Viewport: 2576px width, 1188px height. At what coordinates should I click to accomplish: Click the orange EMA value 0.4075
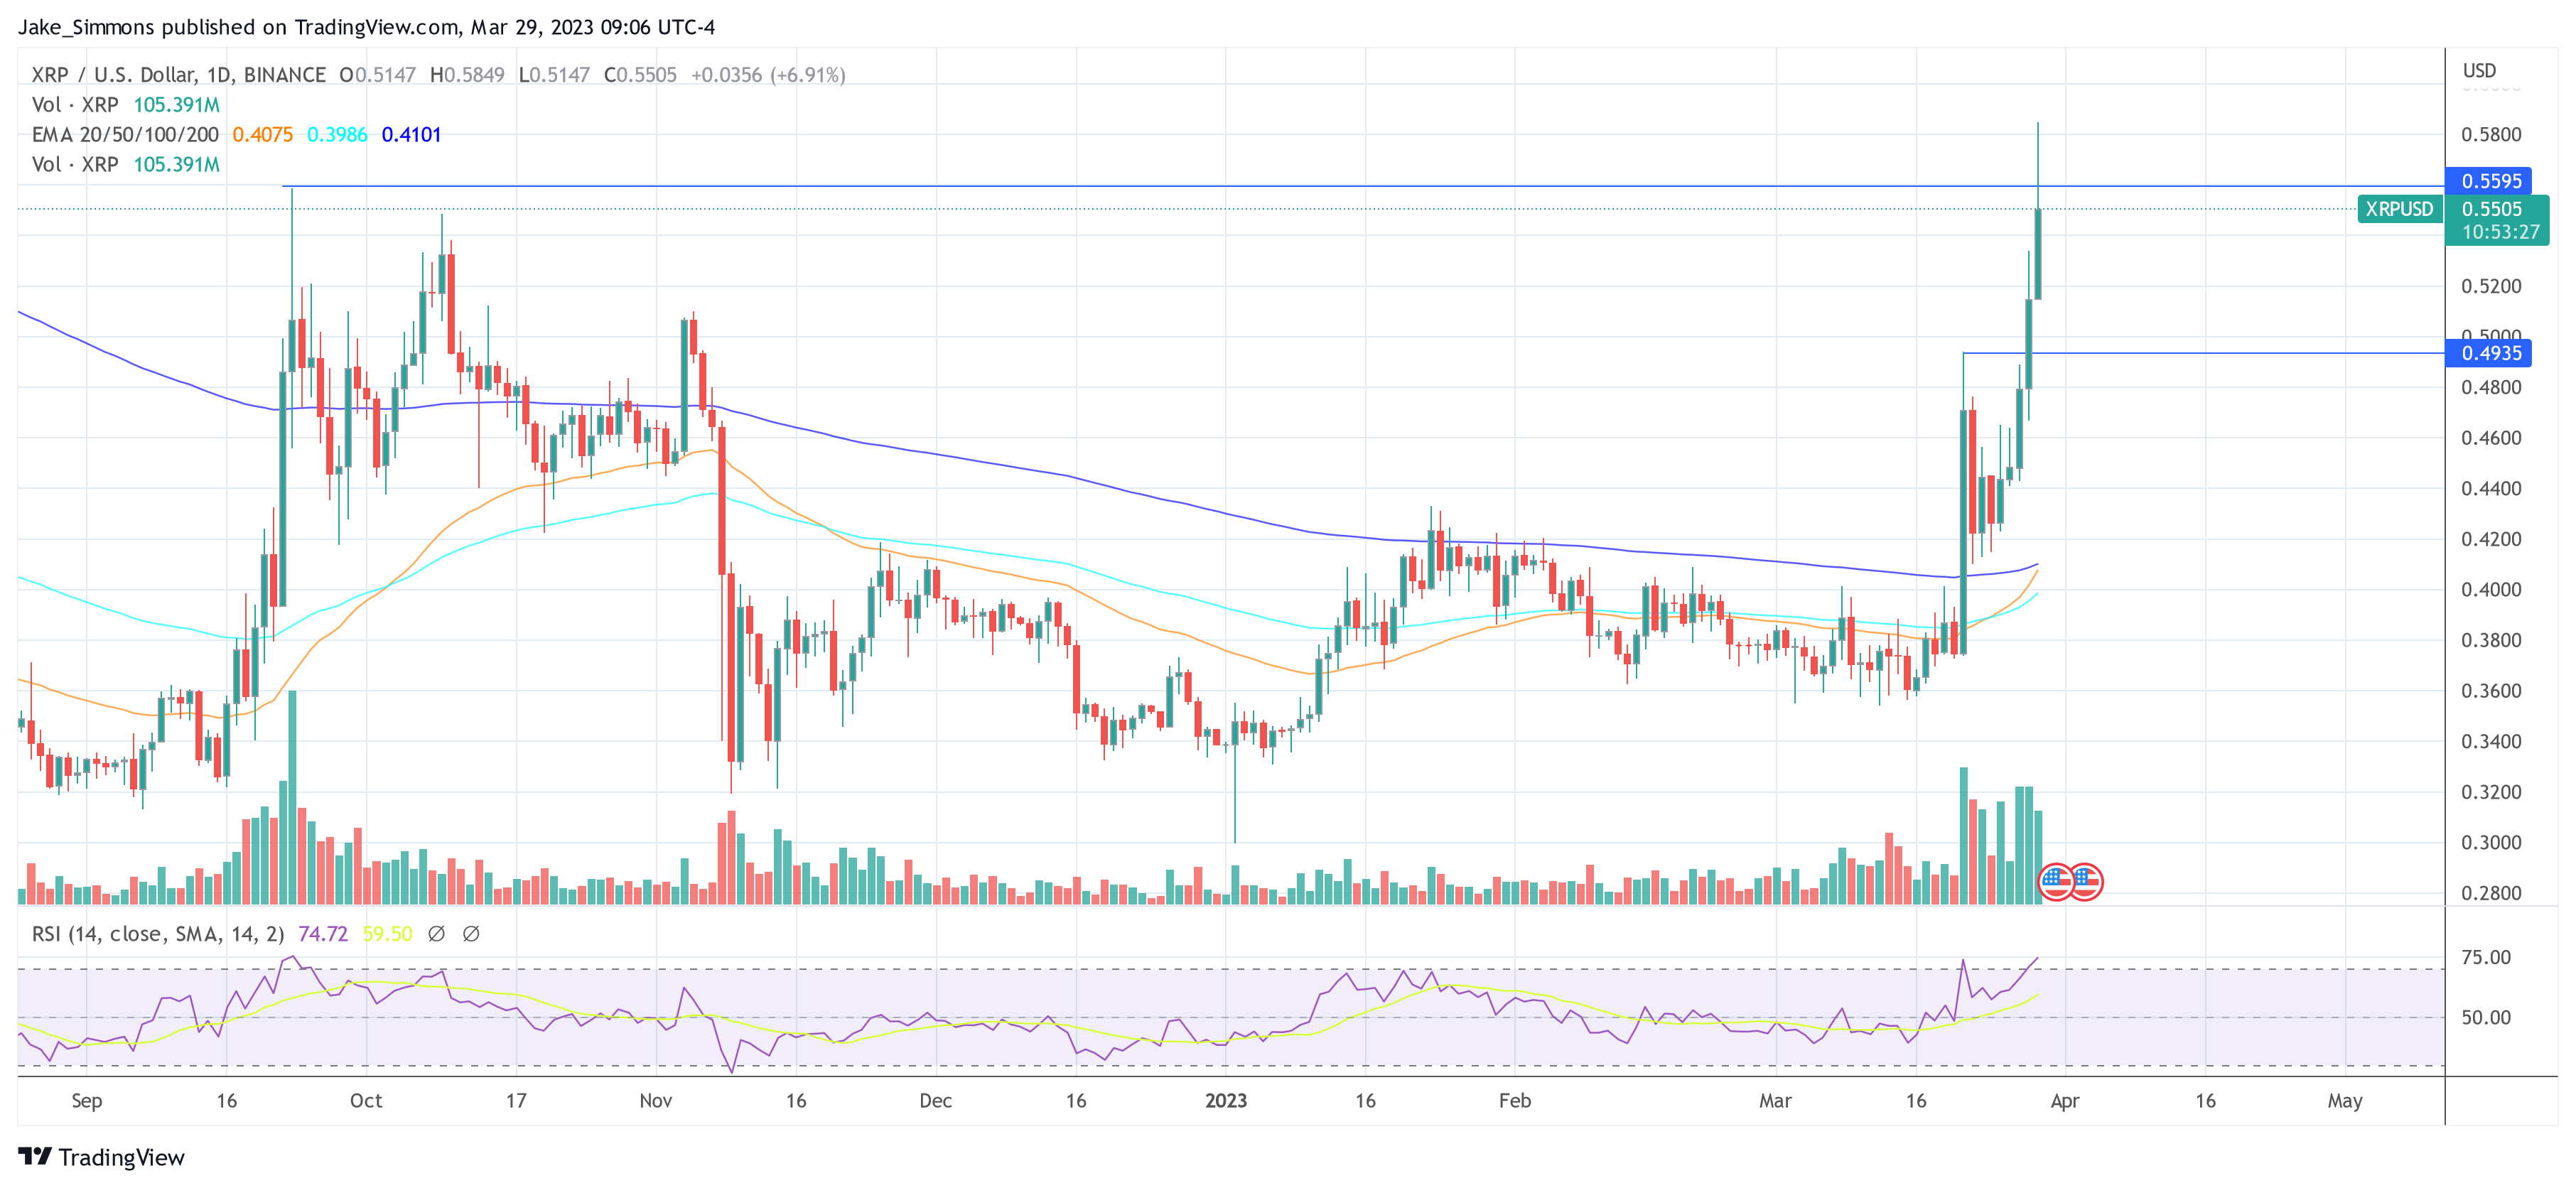[x=263, y=135]
